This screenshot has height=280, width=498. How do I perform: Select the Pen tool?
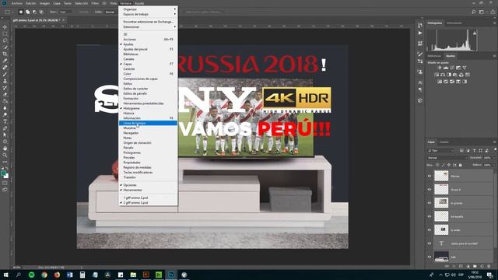5,128
